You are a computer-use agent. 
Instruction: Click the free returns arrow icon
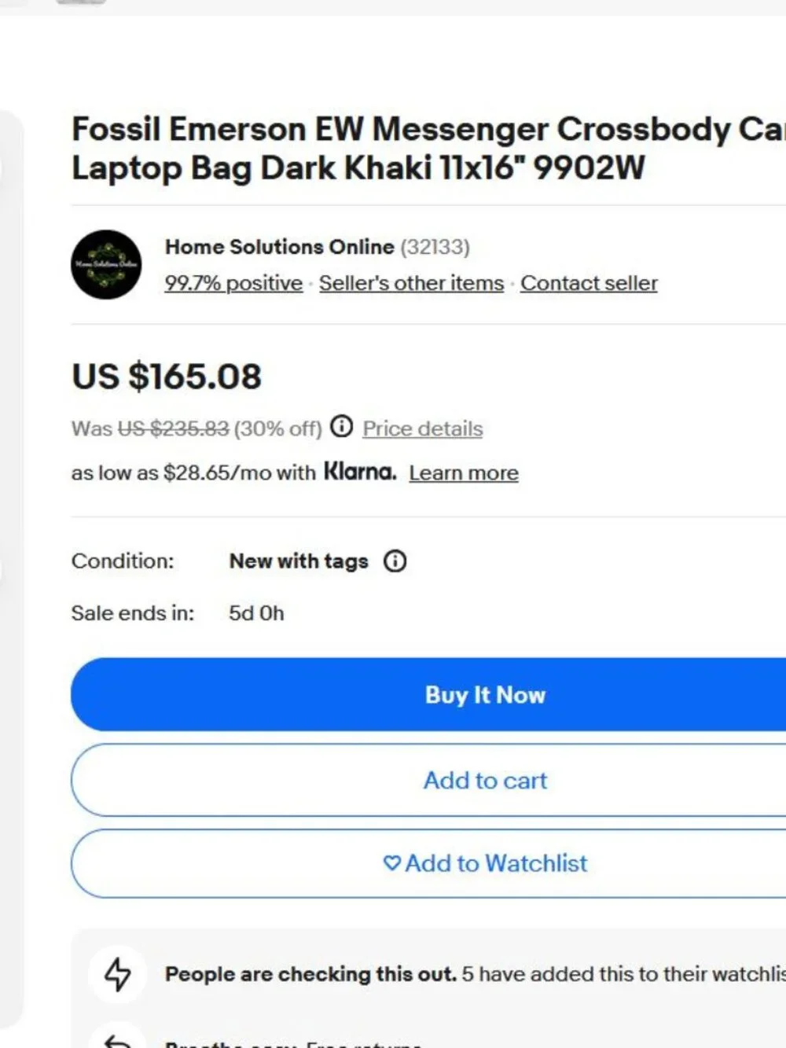(118, 1042)
